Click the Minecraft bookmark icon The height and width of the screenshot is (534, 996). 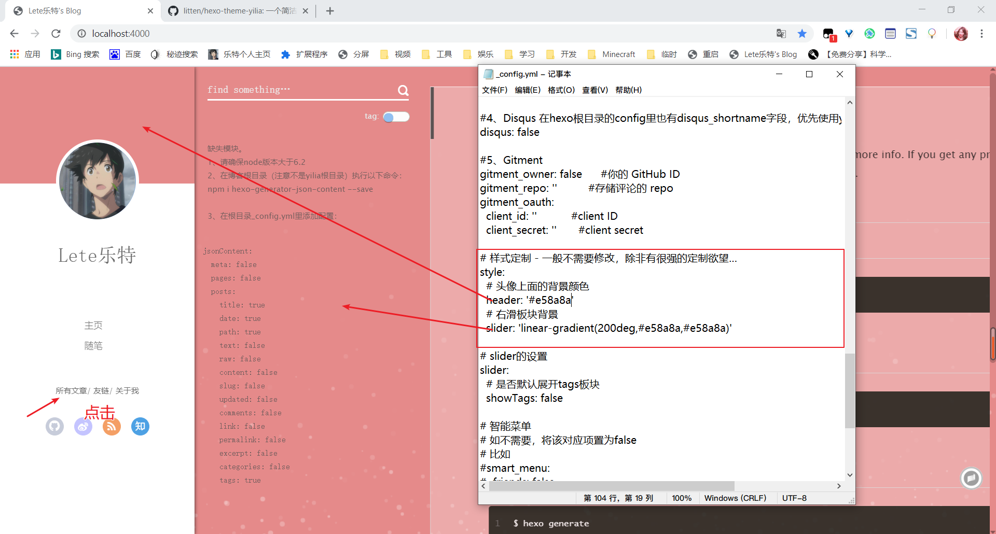pos(592,54)
